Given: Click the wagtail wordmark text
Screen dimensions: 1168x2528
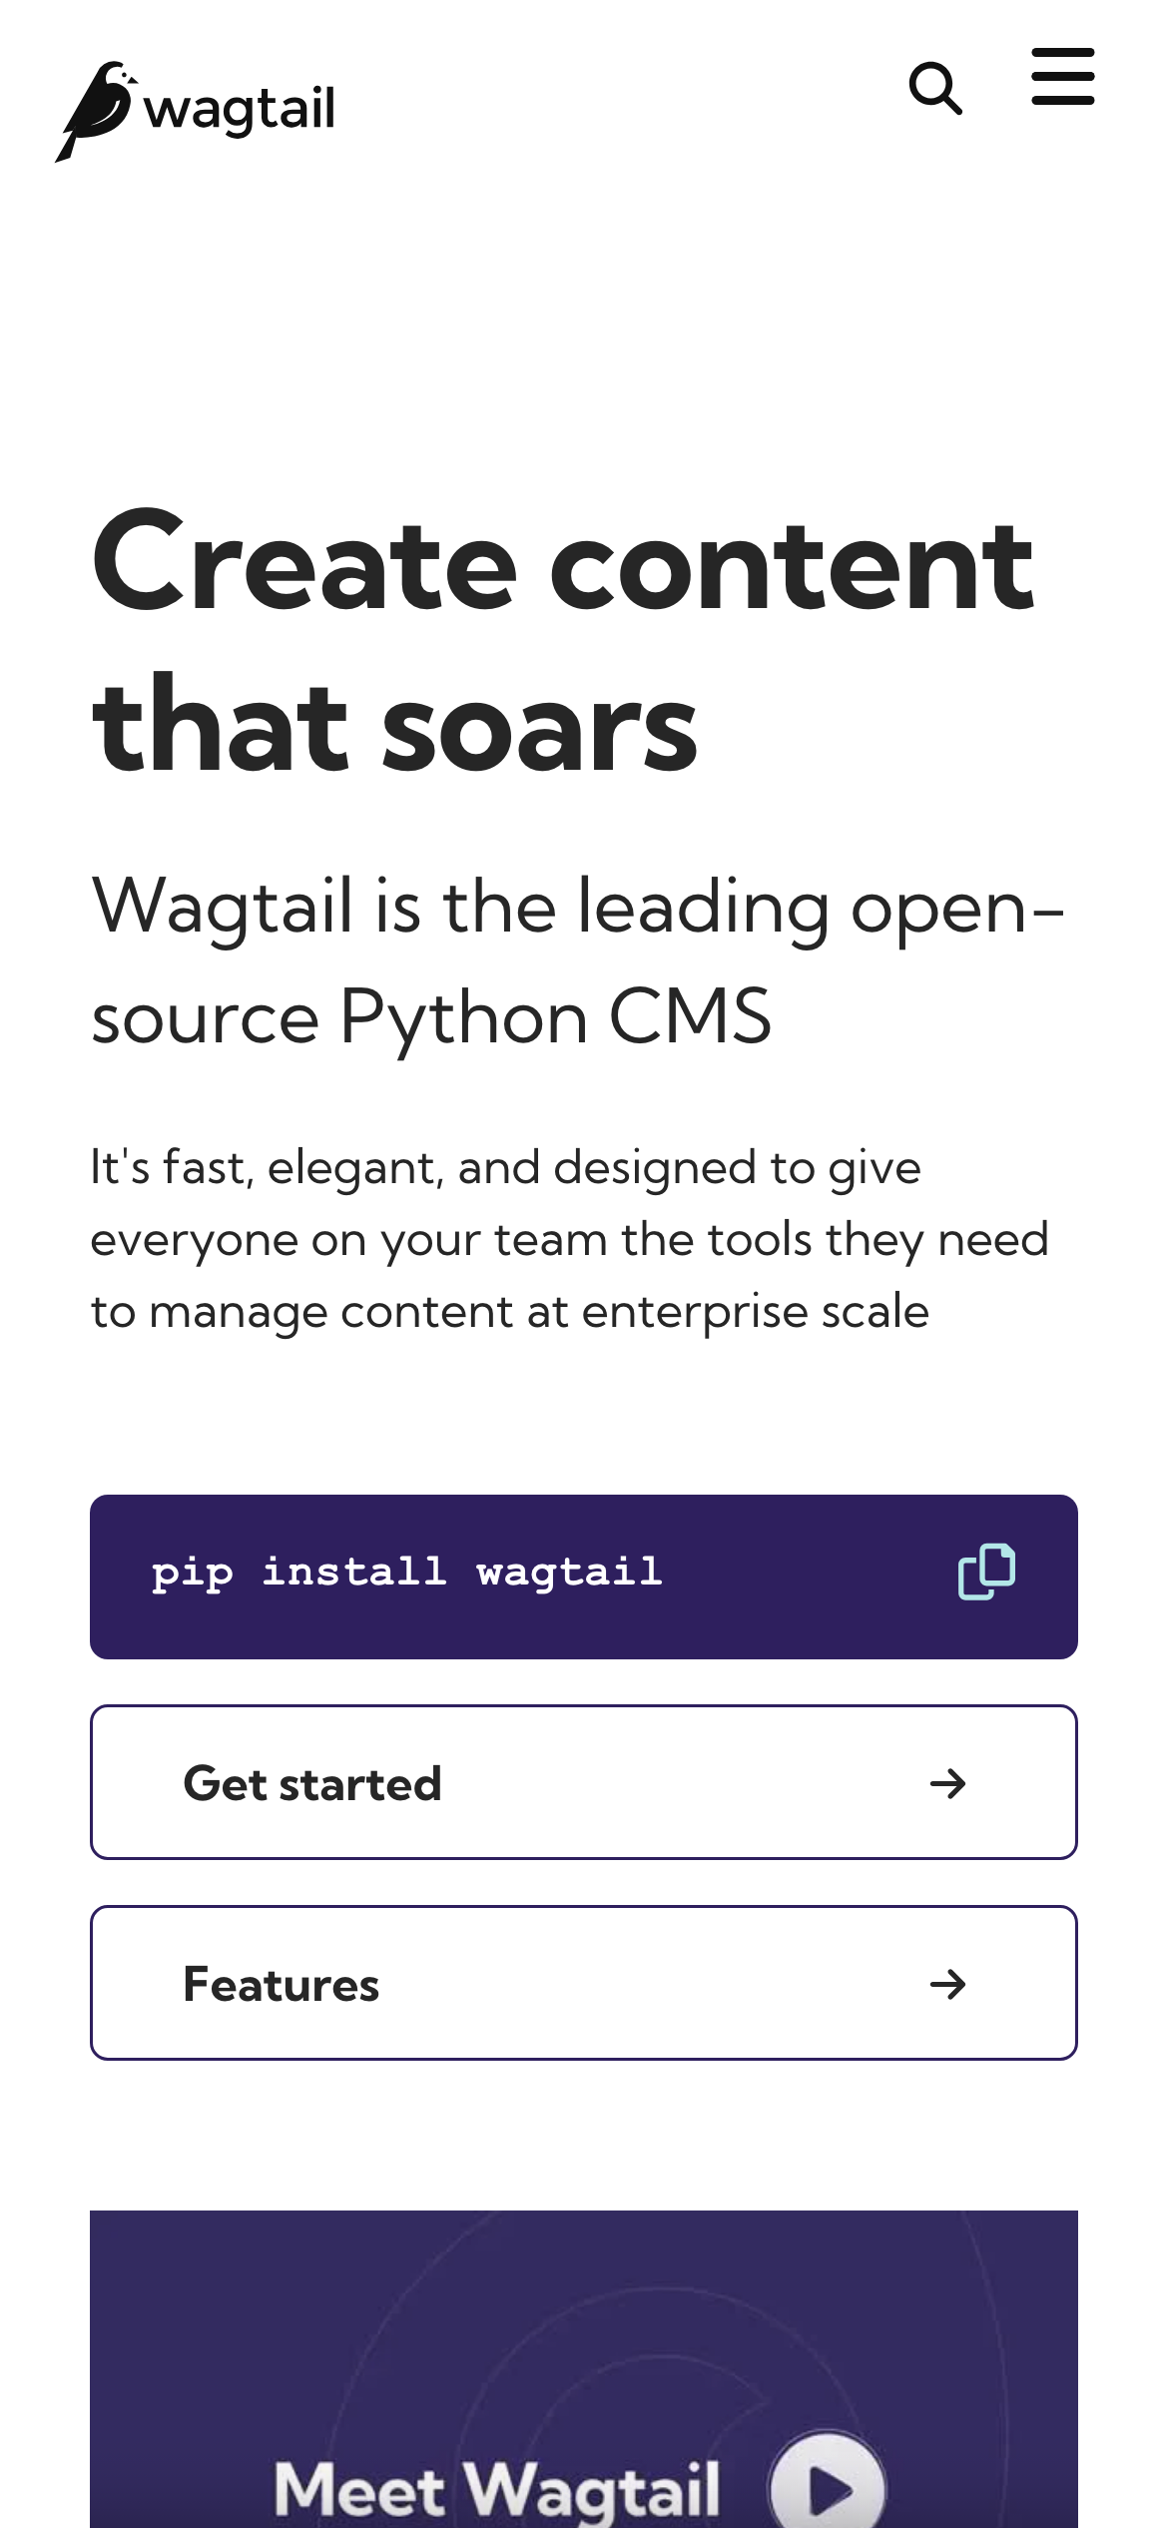Looking at the screenshot, I should click(240, 110).
